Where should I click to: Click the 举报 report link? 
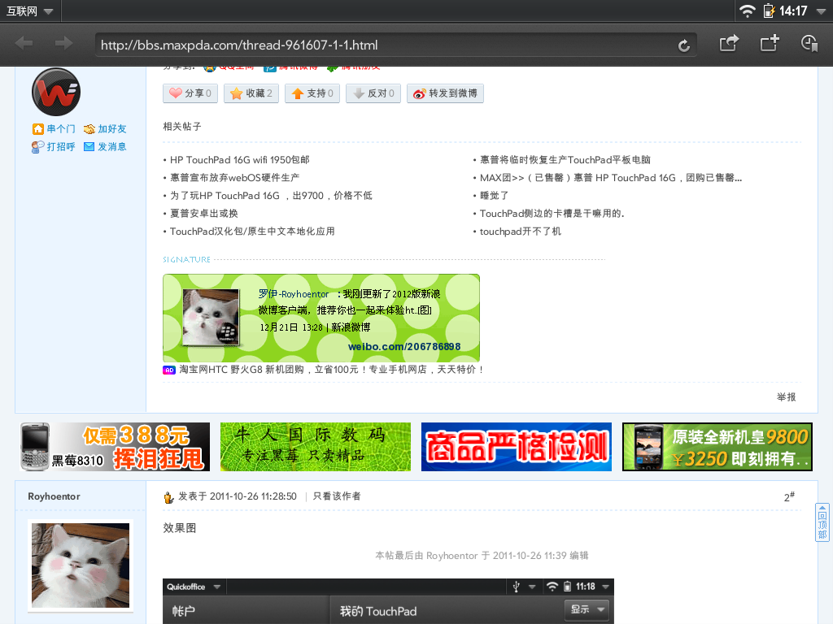click(787, 397)
